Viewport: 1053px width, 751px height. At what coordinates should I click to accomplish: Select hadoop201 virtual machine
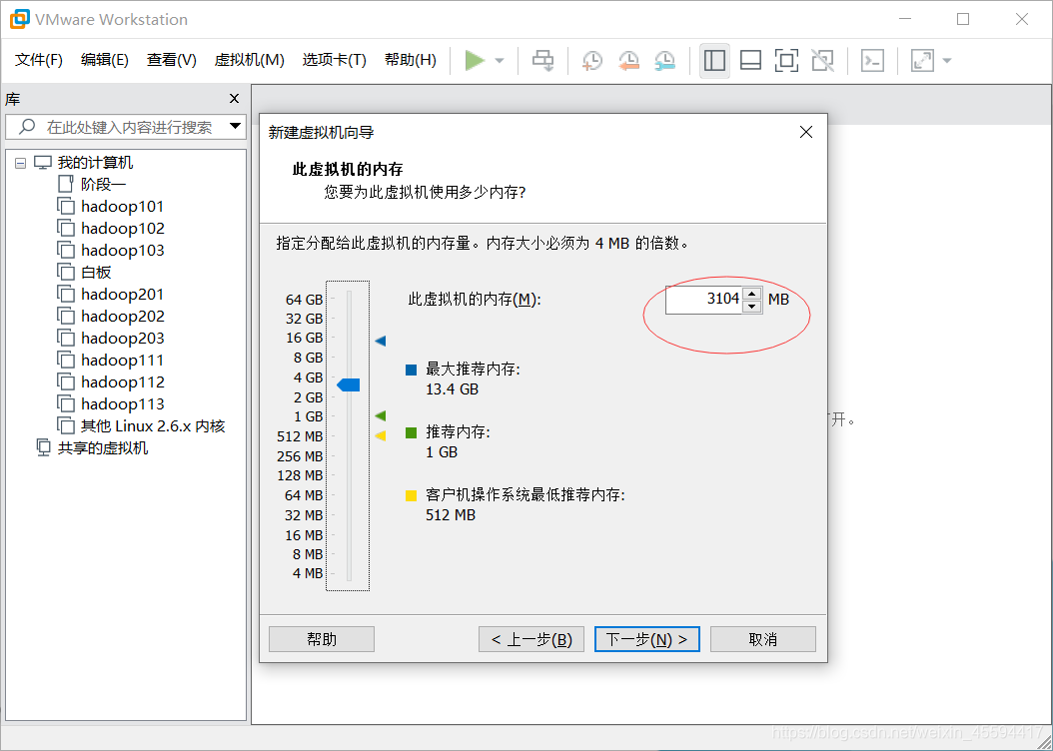click(x=122, y=294)
